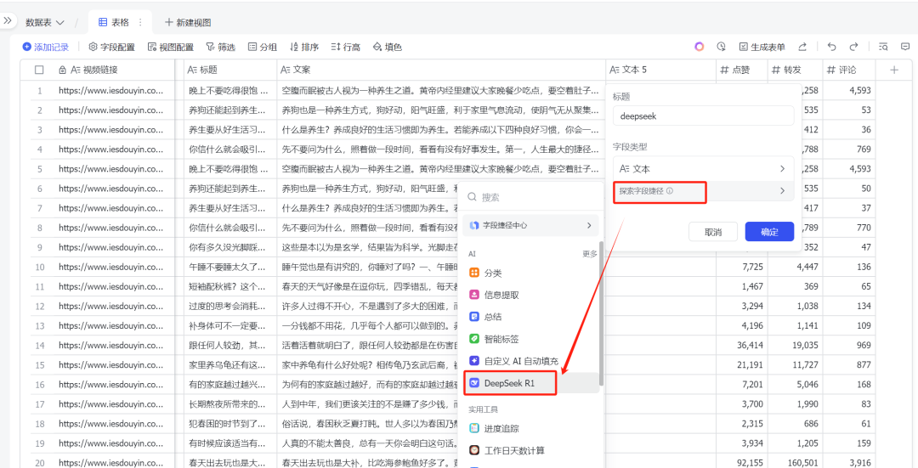918x468 pixels.
Task: Select the DeepSeek R1 shortcut
Action: coord(530,383)
